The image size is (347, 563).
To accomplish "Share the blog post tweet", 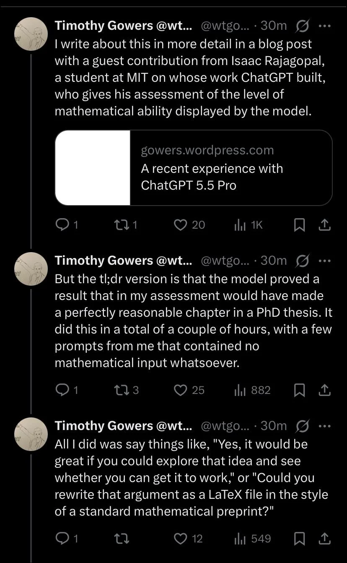I will [325, 226].
